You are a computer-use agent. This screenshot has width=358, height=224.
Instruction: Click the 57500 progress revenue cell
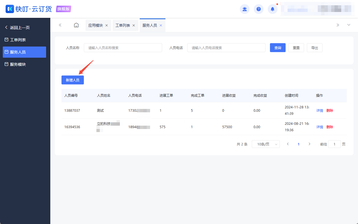[x=227, y=127]
